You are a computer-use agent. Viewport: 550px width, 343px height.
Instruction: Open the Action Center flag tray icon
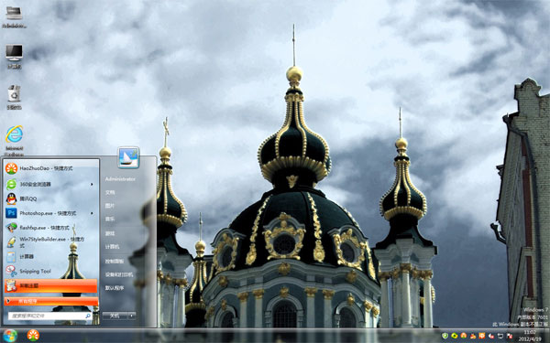coord(510,336)
